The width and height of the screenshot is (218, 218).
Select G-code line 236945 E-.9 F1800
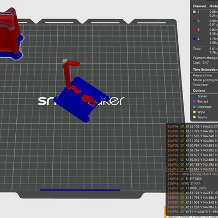192,179
